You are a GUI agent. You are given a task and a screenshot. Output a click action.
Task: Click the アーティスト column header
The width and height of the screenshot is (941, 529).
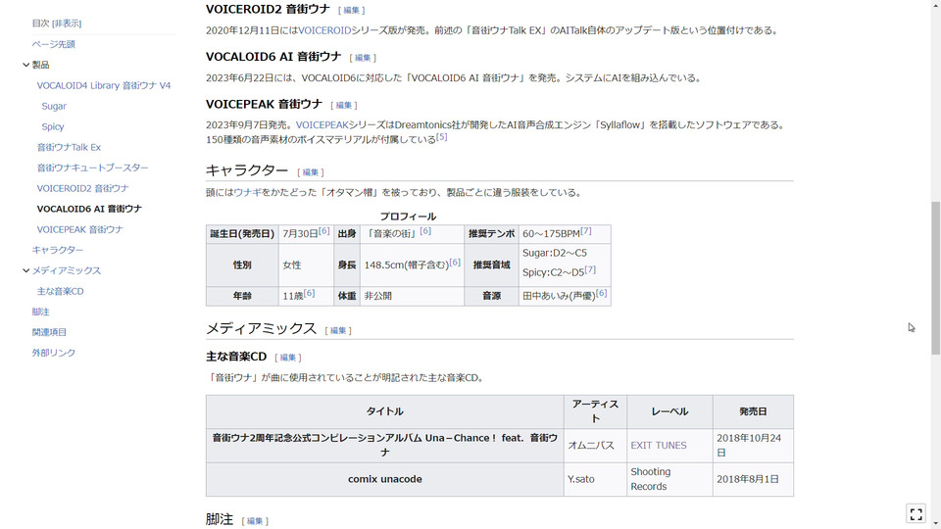pyautogui.click(x=595, y=411)
